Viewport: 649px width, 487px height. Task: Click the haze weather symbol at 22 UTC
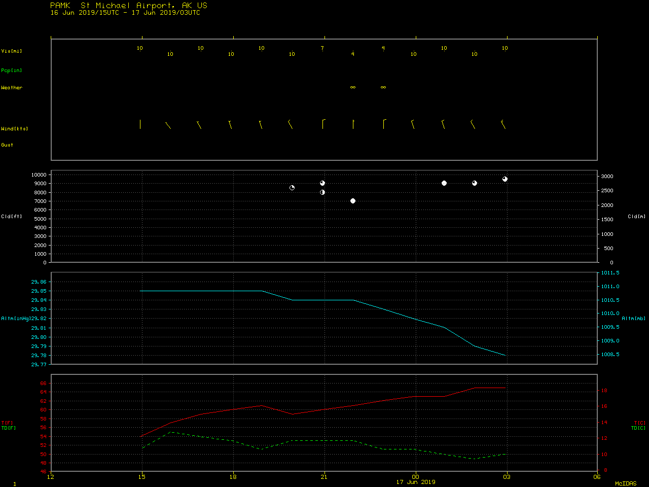click(353, 87)
